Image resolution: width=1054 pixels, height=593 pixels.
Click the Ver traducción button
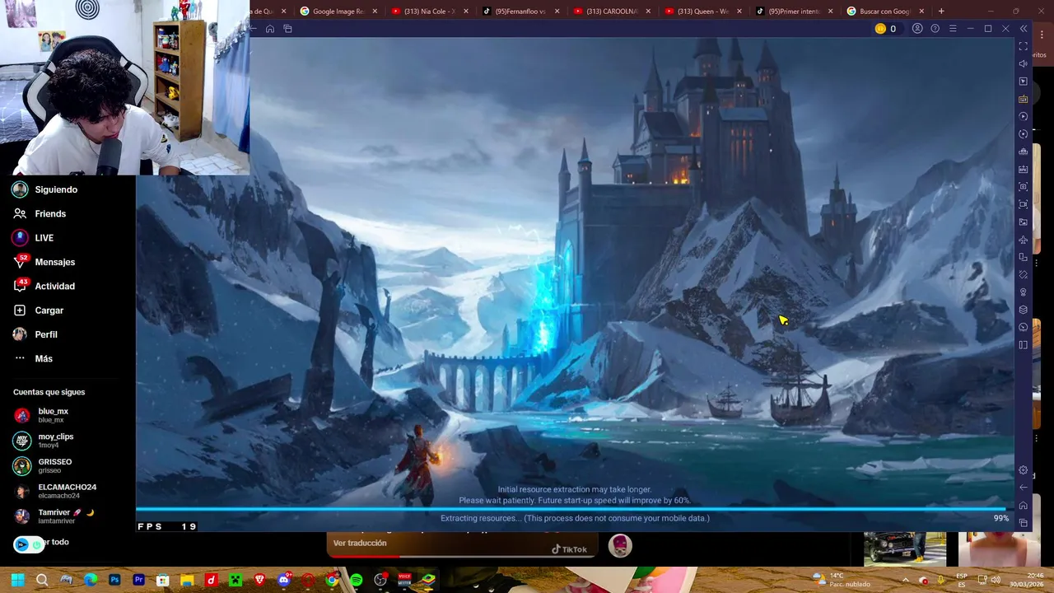[x=360, y=544]
